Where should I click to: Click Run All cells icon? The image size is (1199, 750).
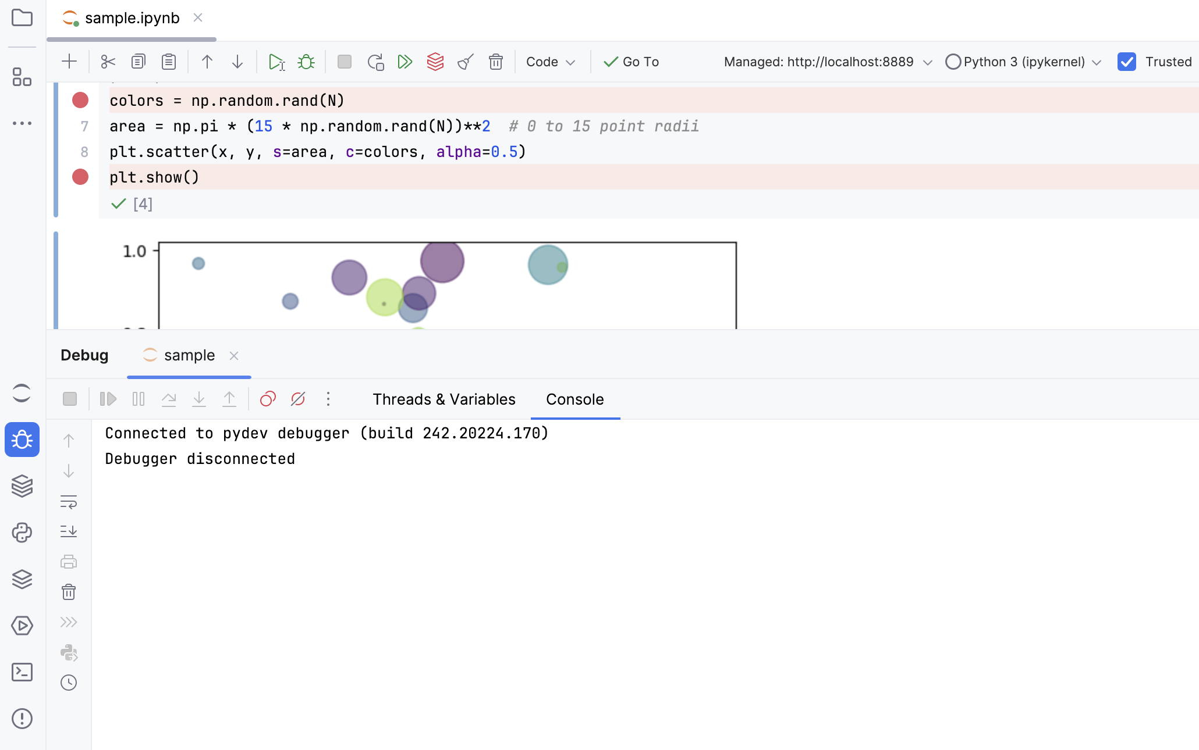[405, 62]
